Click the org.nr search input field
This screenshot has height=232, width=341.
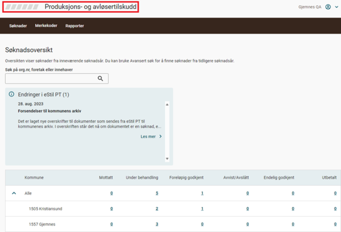(x=51, y=79)
